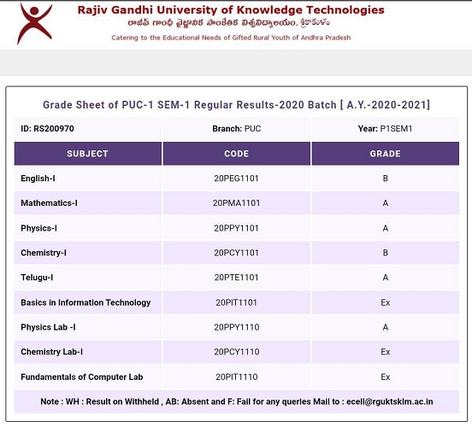Click the student ID RS200970

click(47, 129)
